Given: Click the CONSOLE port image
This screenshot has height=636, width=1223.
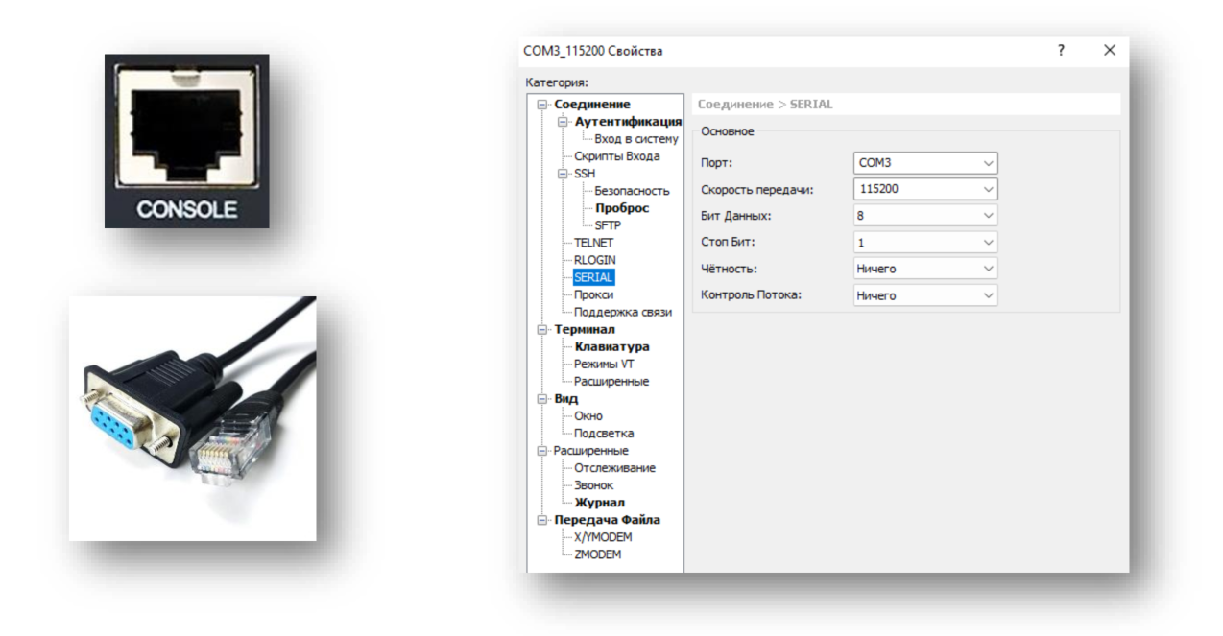Looking at the screenshot, I should (186, 140).
